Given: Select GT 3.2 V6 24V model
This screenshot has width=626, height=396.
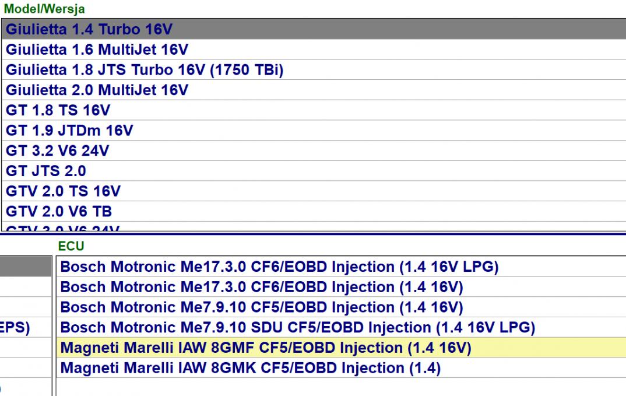Looking at the screenshot, I should pos(57,151).
